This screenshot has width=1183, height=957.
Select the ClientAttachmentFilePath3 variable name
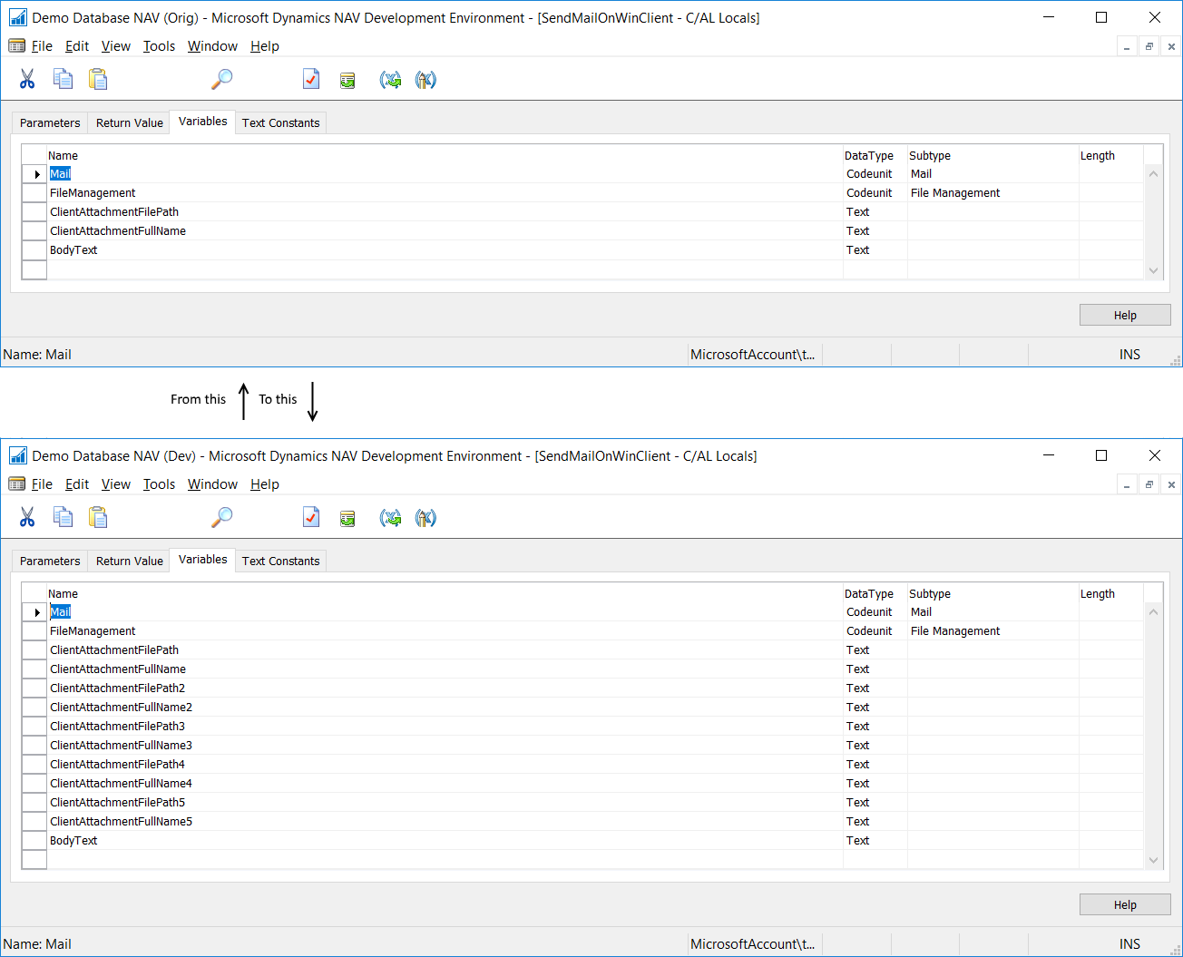[117, 727]
